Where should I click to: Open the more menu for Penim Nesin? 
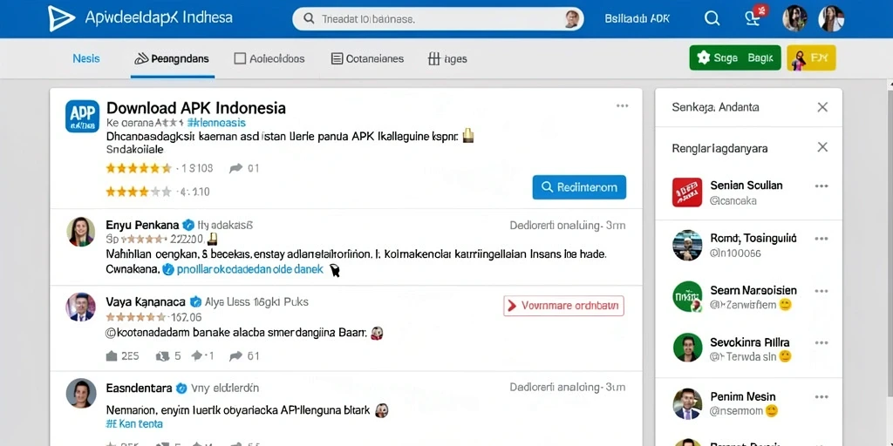coord(821,396)
